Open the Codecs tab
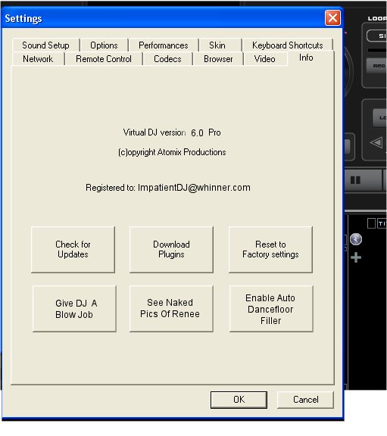This screenshot has height=436, width=387. tap(167, 59)
